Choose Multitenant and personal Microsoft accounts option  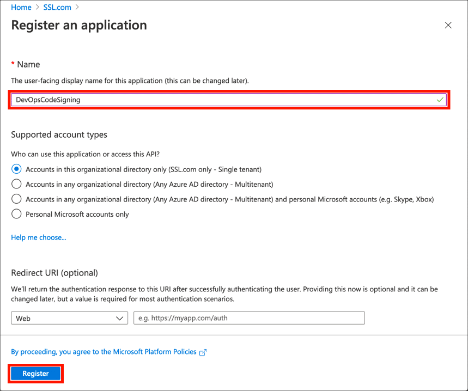click(16, 199)
